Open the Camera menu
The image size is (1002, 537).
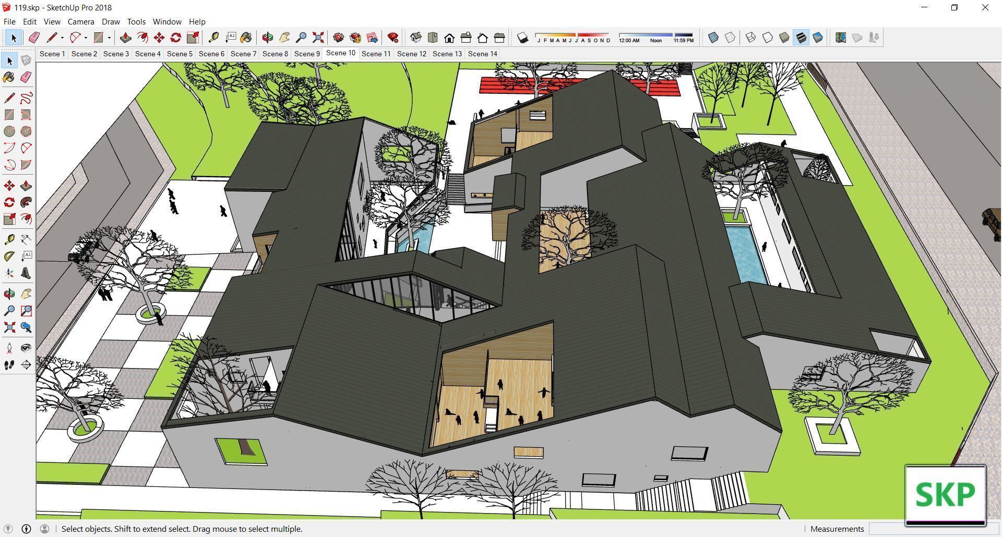[x=81, y=22]
